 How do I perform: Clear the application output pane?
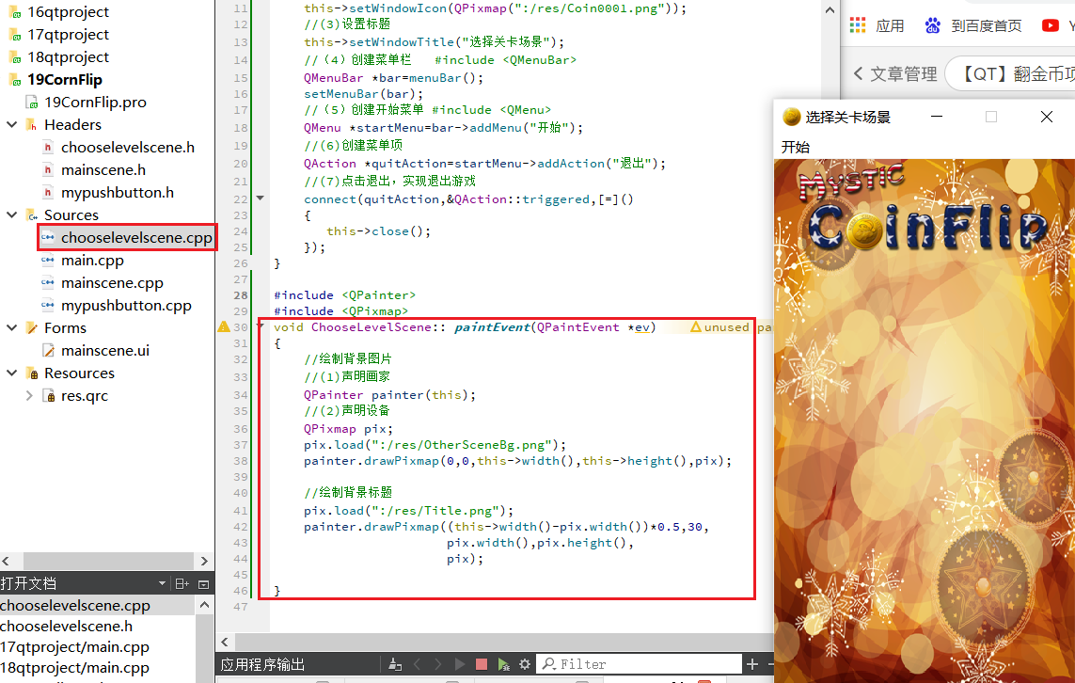(x=394, y=664)
